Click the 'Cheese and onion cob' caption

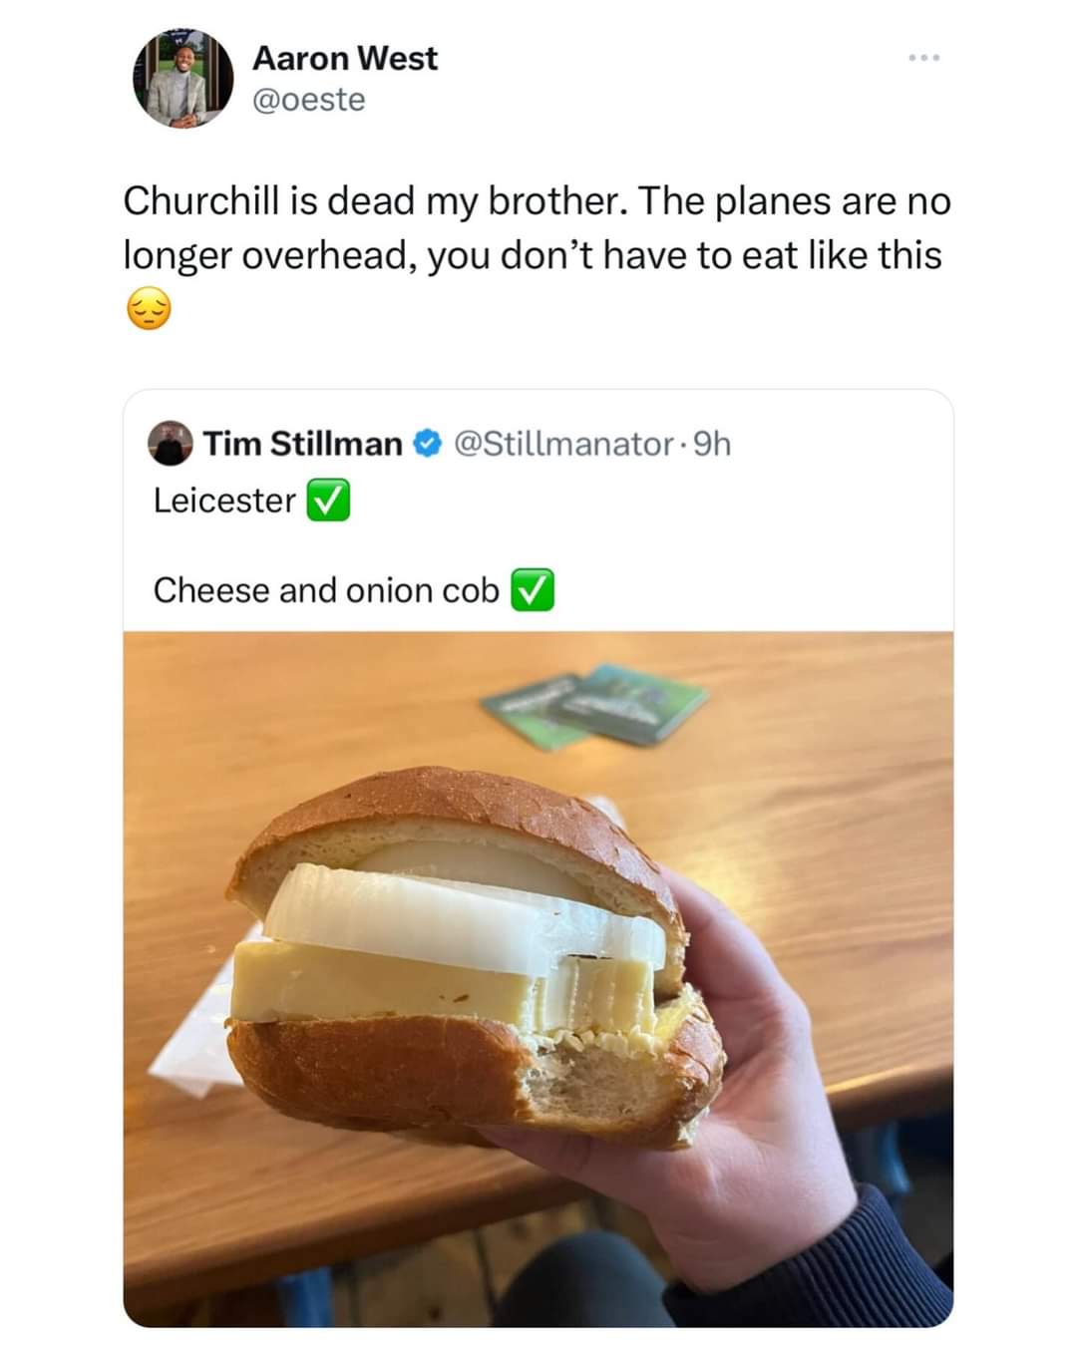[325, 590]
